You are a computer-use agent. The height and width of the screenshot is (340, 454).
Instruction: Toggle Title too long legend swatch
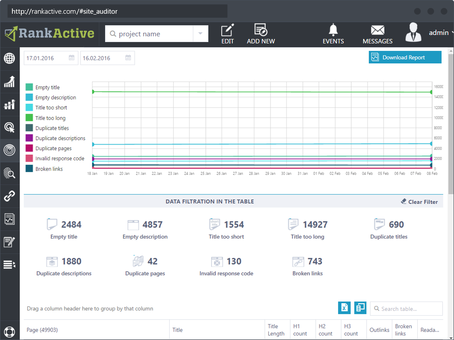tap(29, 118)
